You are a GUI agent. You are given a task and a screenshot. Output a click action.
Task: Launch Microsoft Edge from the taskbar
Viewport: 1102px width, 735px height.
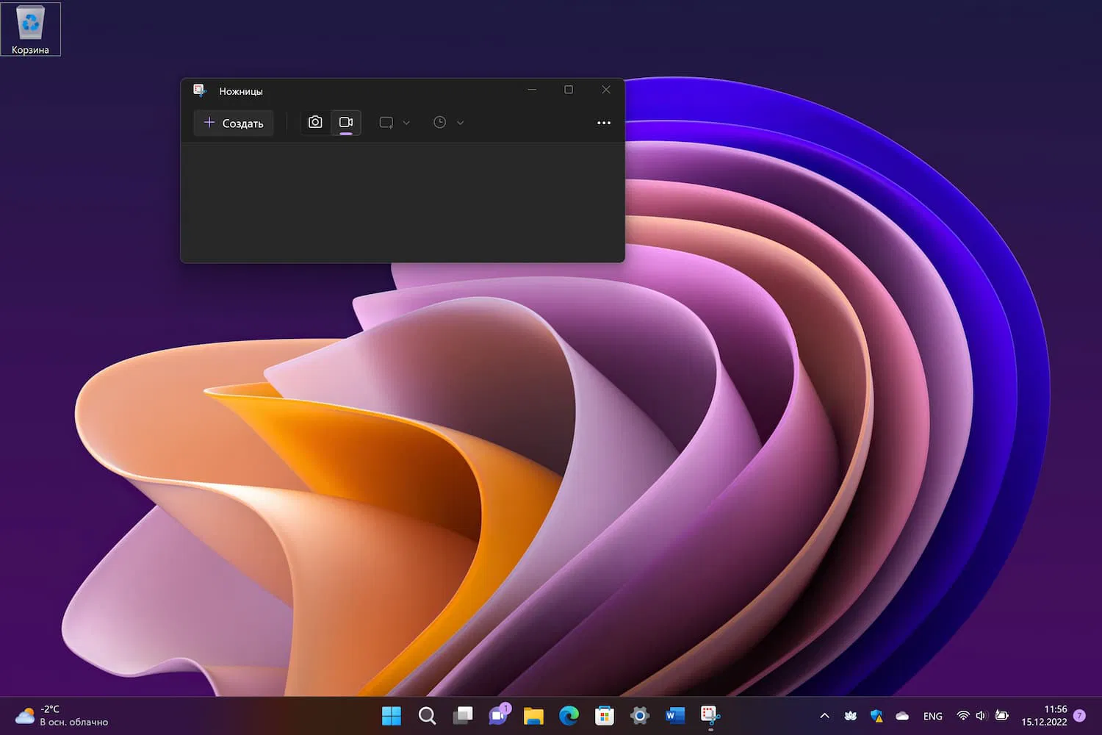(x=569, y=716)
